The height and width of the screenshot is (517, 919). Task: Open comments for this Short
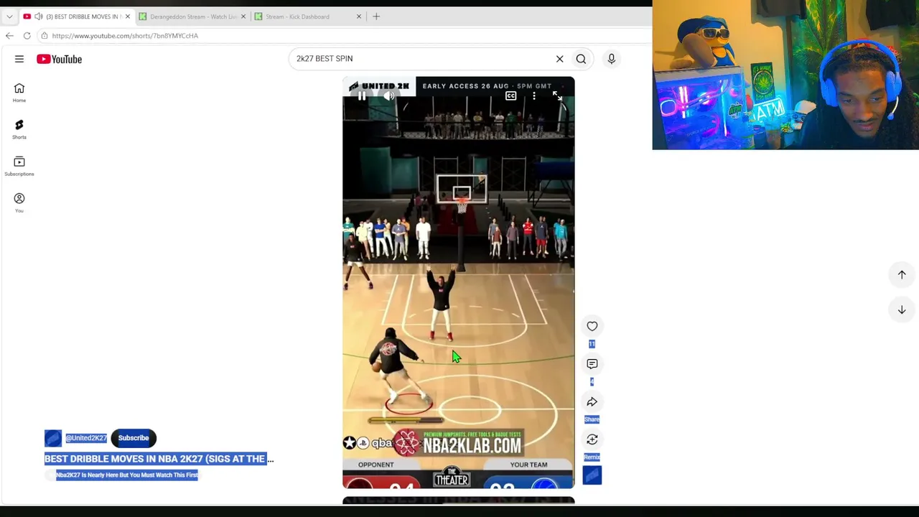(592, 364)
